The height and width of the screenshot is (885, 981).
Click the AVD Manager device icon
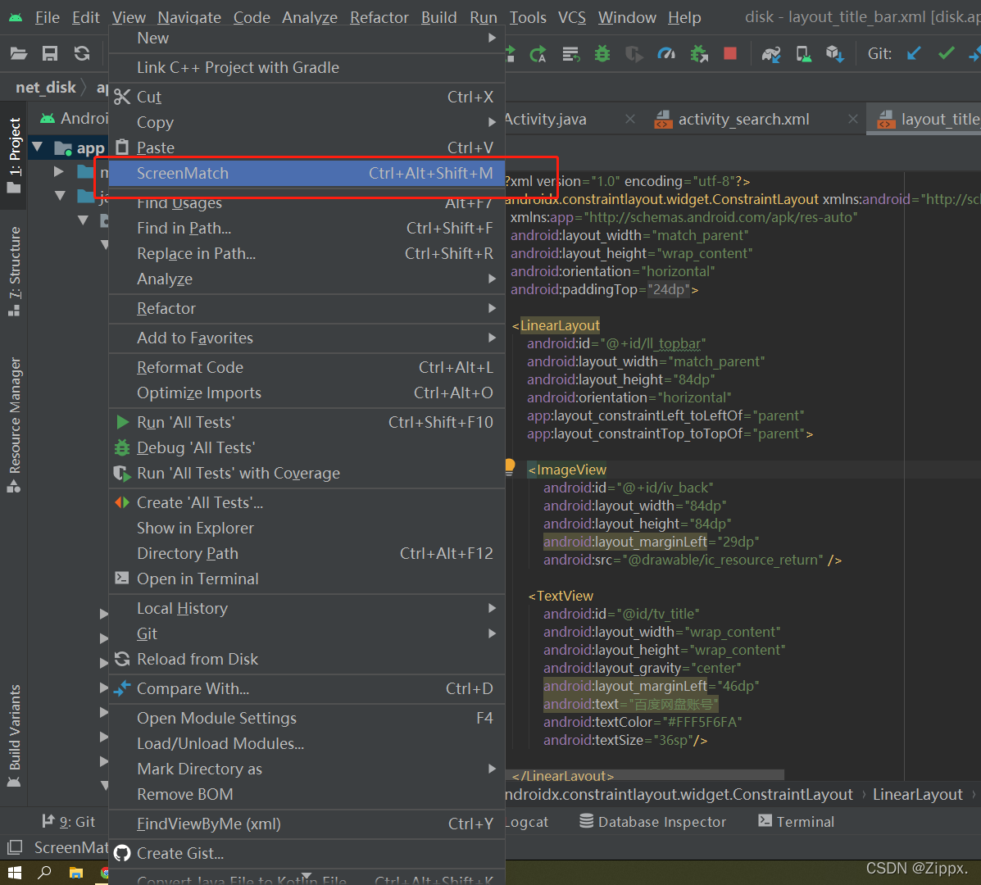pyautogui.click(x=803, y=54)
